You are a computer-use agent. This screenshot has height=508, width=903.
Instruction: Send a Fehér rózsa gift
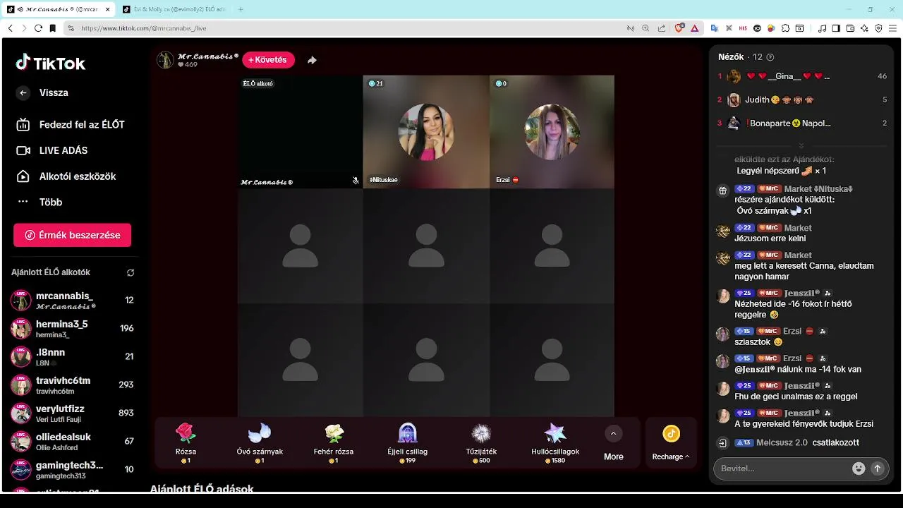[334, 442]
